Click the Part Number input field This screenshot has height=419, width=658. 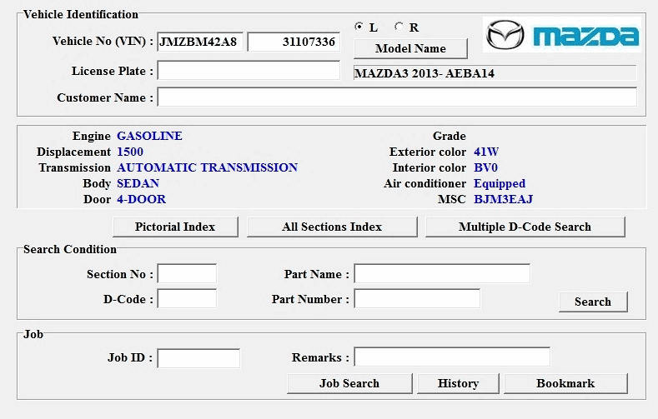[417, 299]
